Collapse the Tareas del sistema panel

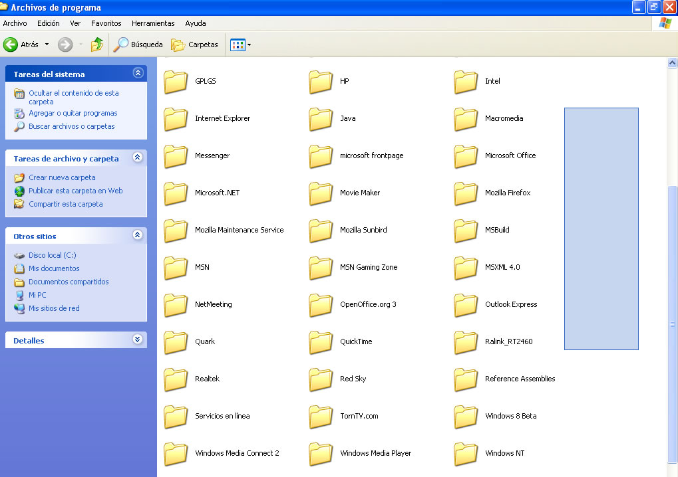tap(138, 73)
